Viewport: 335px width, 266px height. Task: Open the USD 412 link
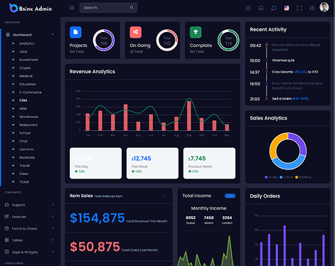300,72
